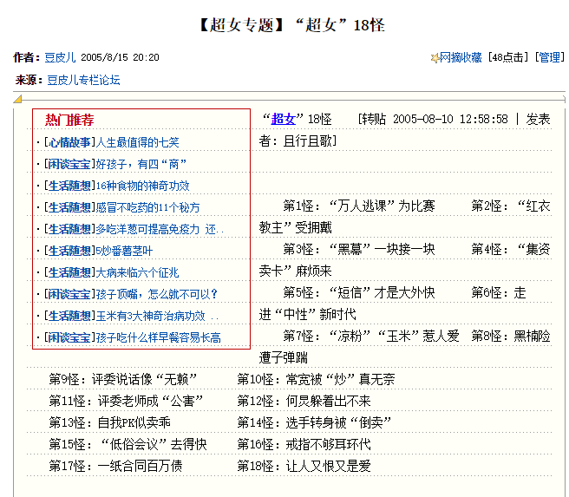569x497 pixels.
Task: Open article 好孩子，有四"商"
Action: (x=142, y=164)
